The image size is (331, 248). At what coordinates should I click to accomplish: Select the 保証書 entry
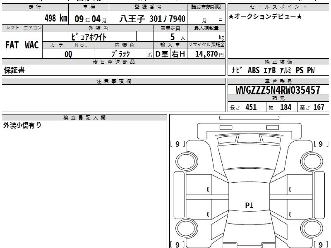click(14, 71)
